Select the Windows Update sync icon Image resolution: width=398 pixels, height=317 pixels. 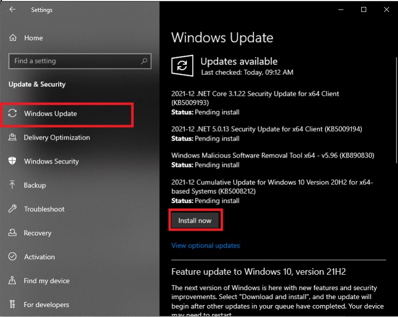point(12,113)
